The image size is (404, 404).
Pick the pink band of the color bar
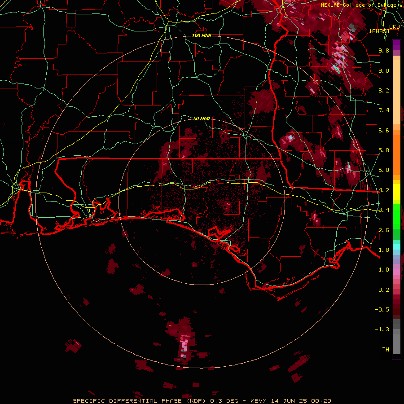[x=396, y=272]
